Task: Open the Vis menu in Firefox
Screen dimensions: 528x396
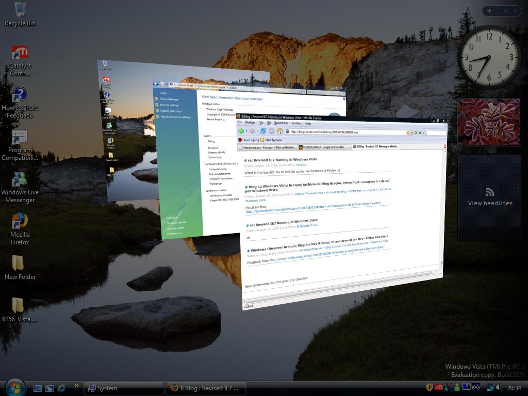Action: click(x=261, y=123)
